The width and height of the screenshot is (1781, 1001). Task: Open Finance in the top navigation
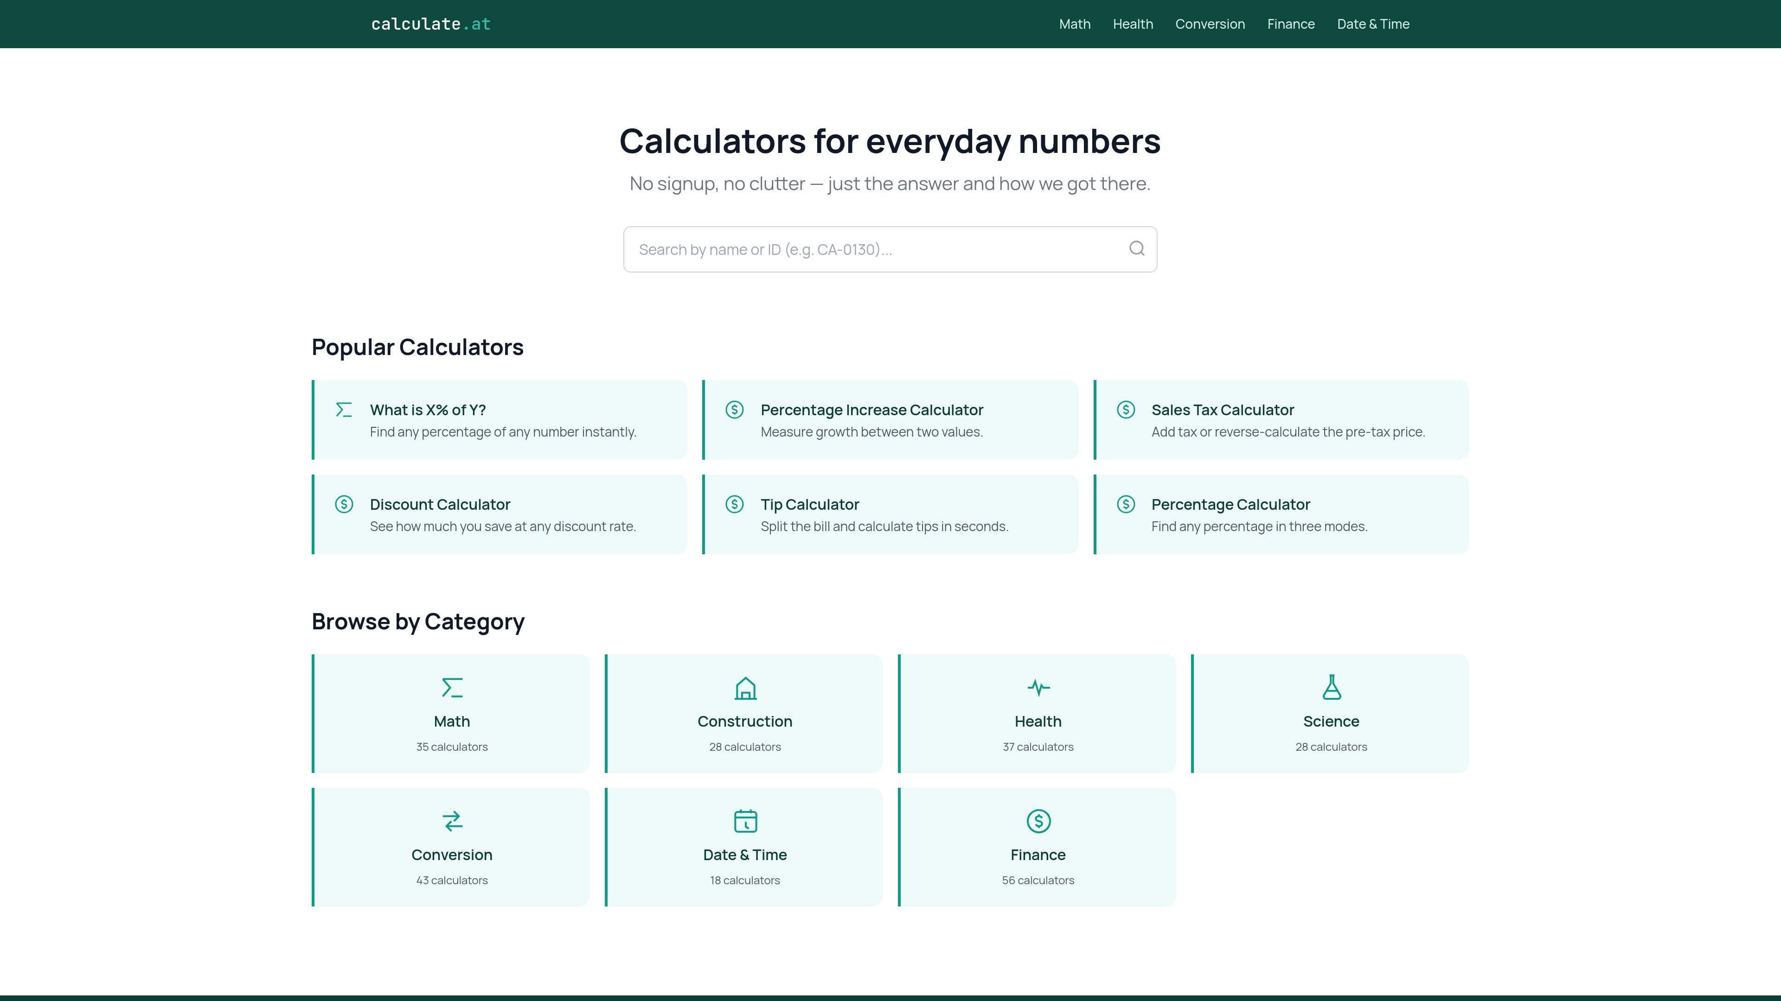click(1291, 24)
